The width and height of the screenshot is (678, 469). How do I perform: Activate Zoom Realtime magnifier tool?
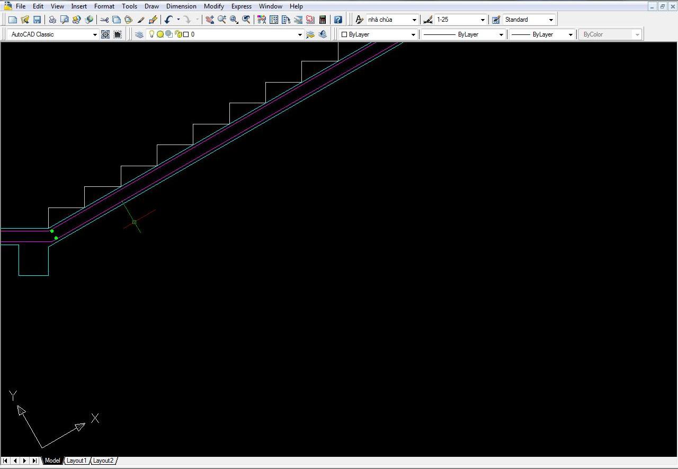tap(222, 20)
